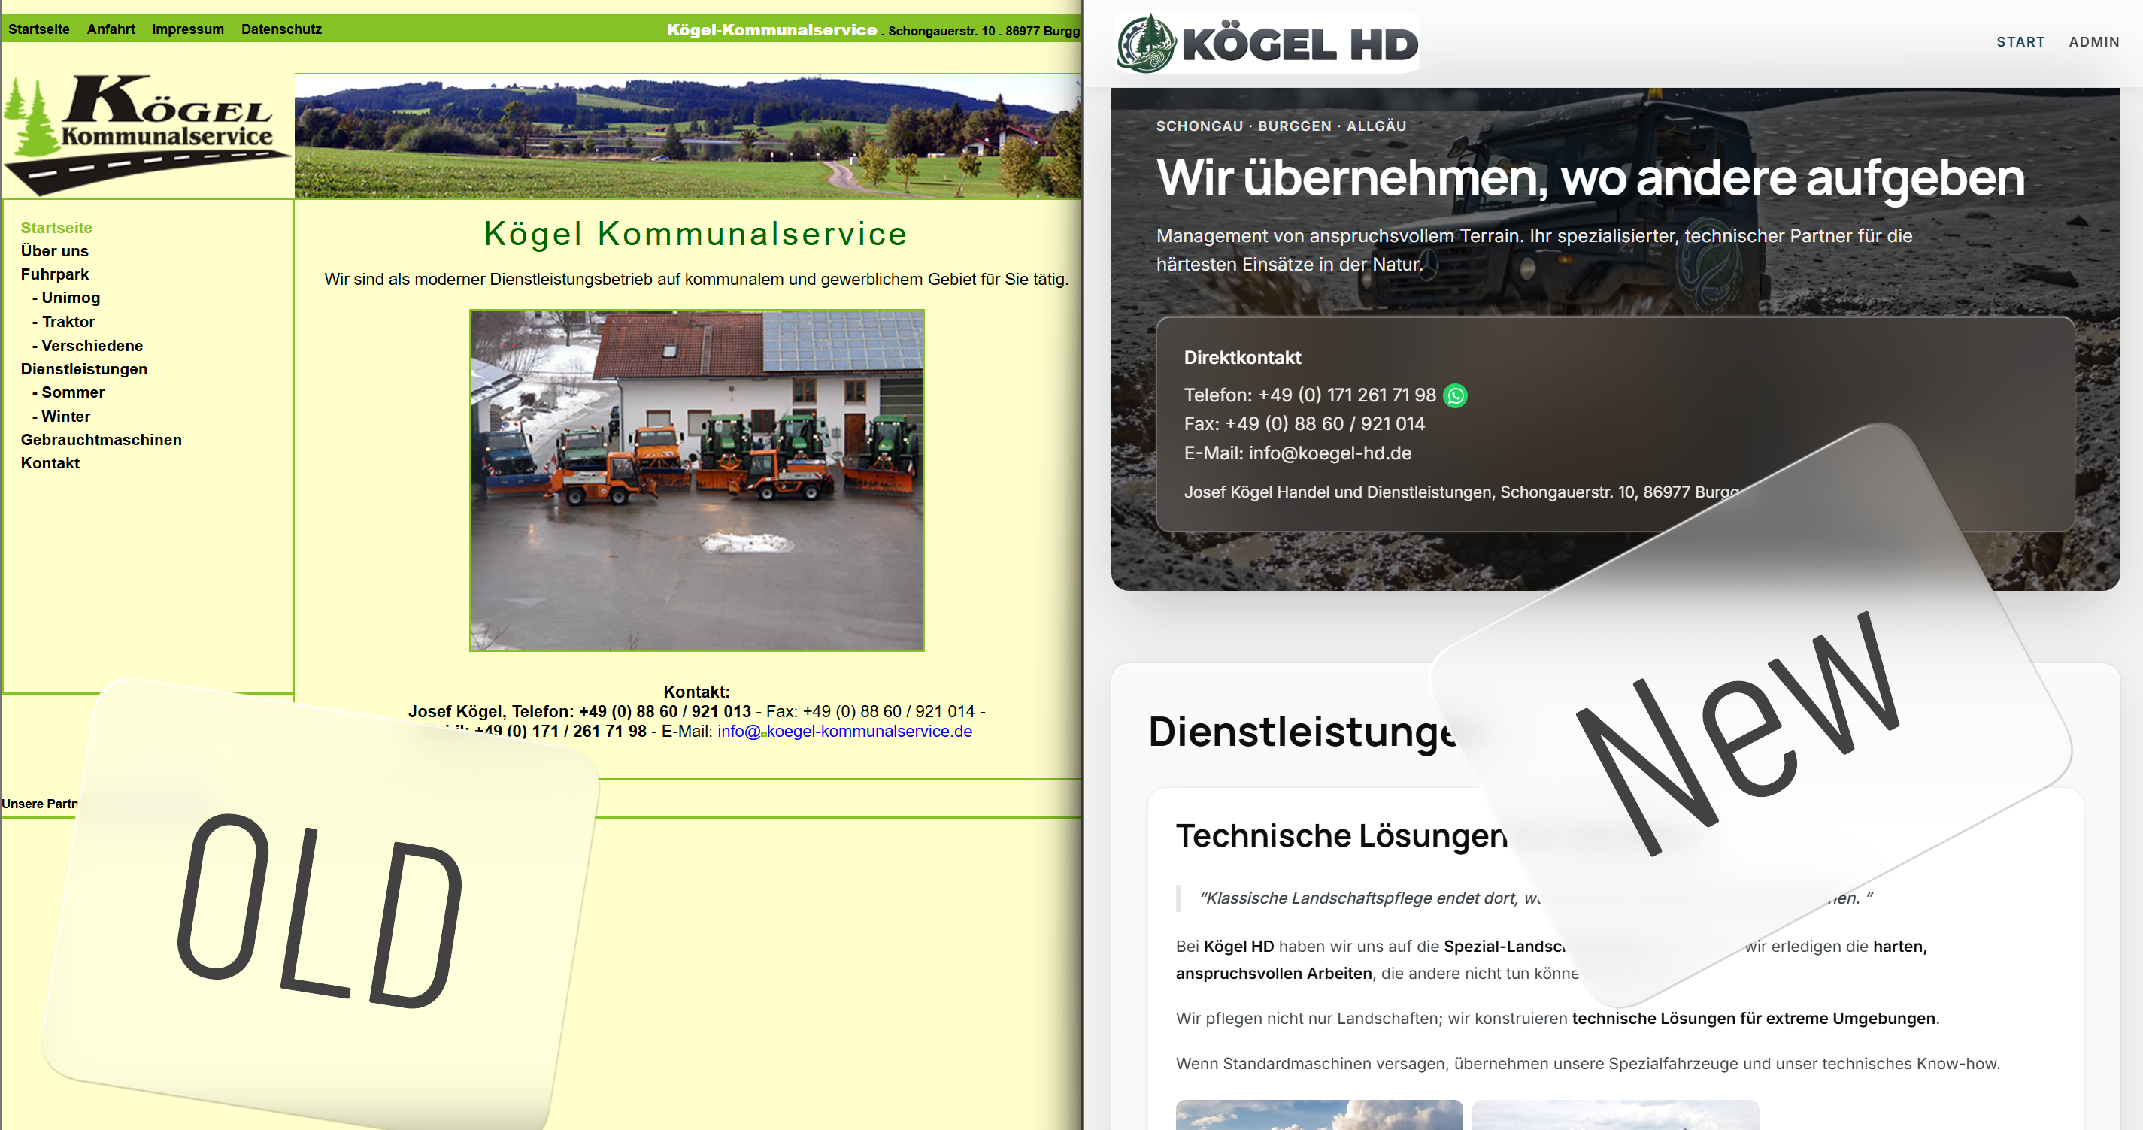Click the landscape banner image on old site
The height and width of the screenshot is (1130, 2143).
(687, 135)
